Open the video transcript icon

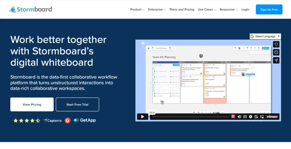[256, 117]
